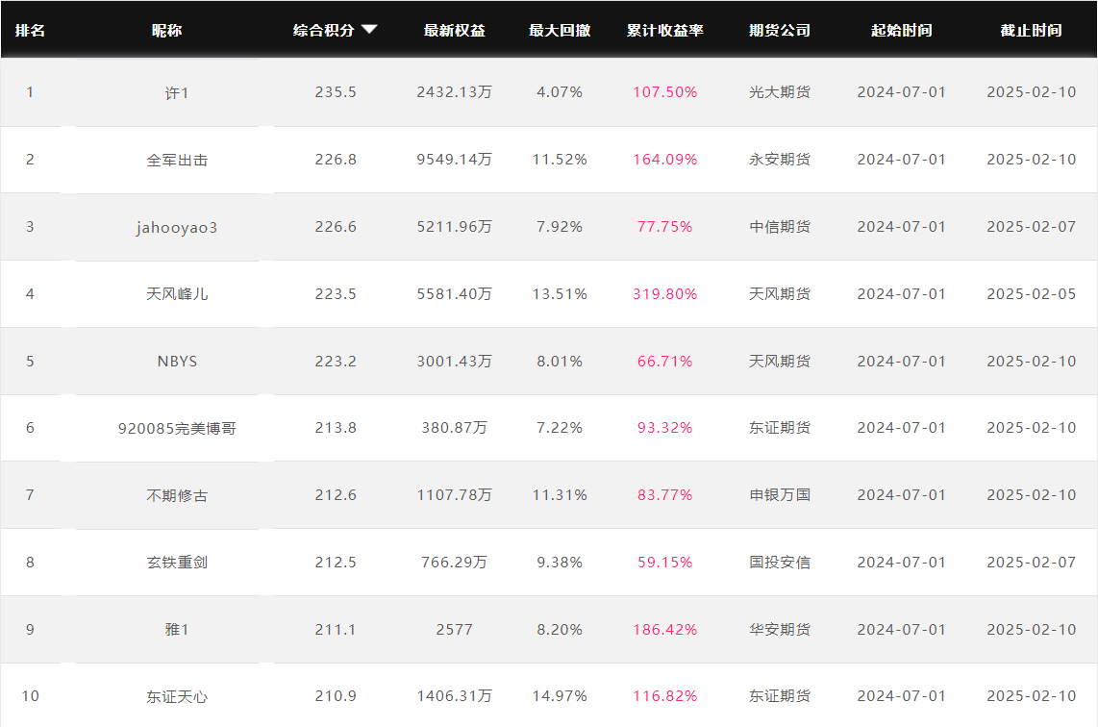Click the 截止时间 column header
Image resolution: width=1098 pixels, height=727 pixels.
[1031, 30]
